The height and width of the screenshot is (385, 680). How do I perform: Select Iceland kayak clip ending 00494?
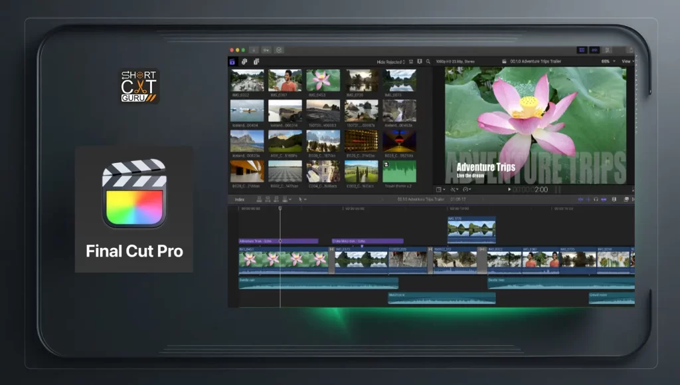pos(247,110)
